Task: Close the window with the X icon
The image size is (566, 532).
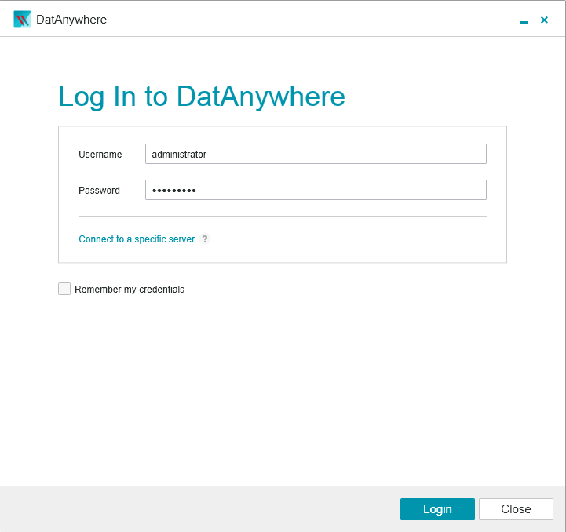Action: 544,20
